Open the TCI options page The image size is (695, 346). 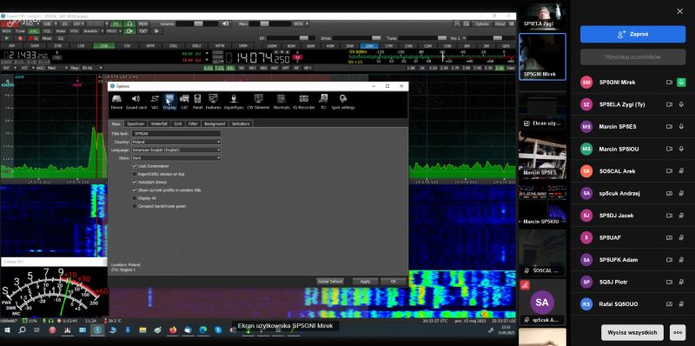coord(323,102)
